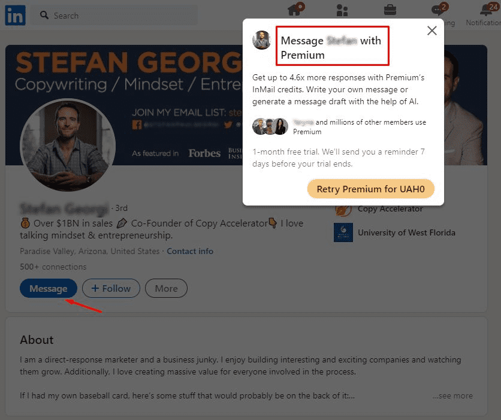Click Retry Premium for UAH0 button

tap(370, 189)
